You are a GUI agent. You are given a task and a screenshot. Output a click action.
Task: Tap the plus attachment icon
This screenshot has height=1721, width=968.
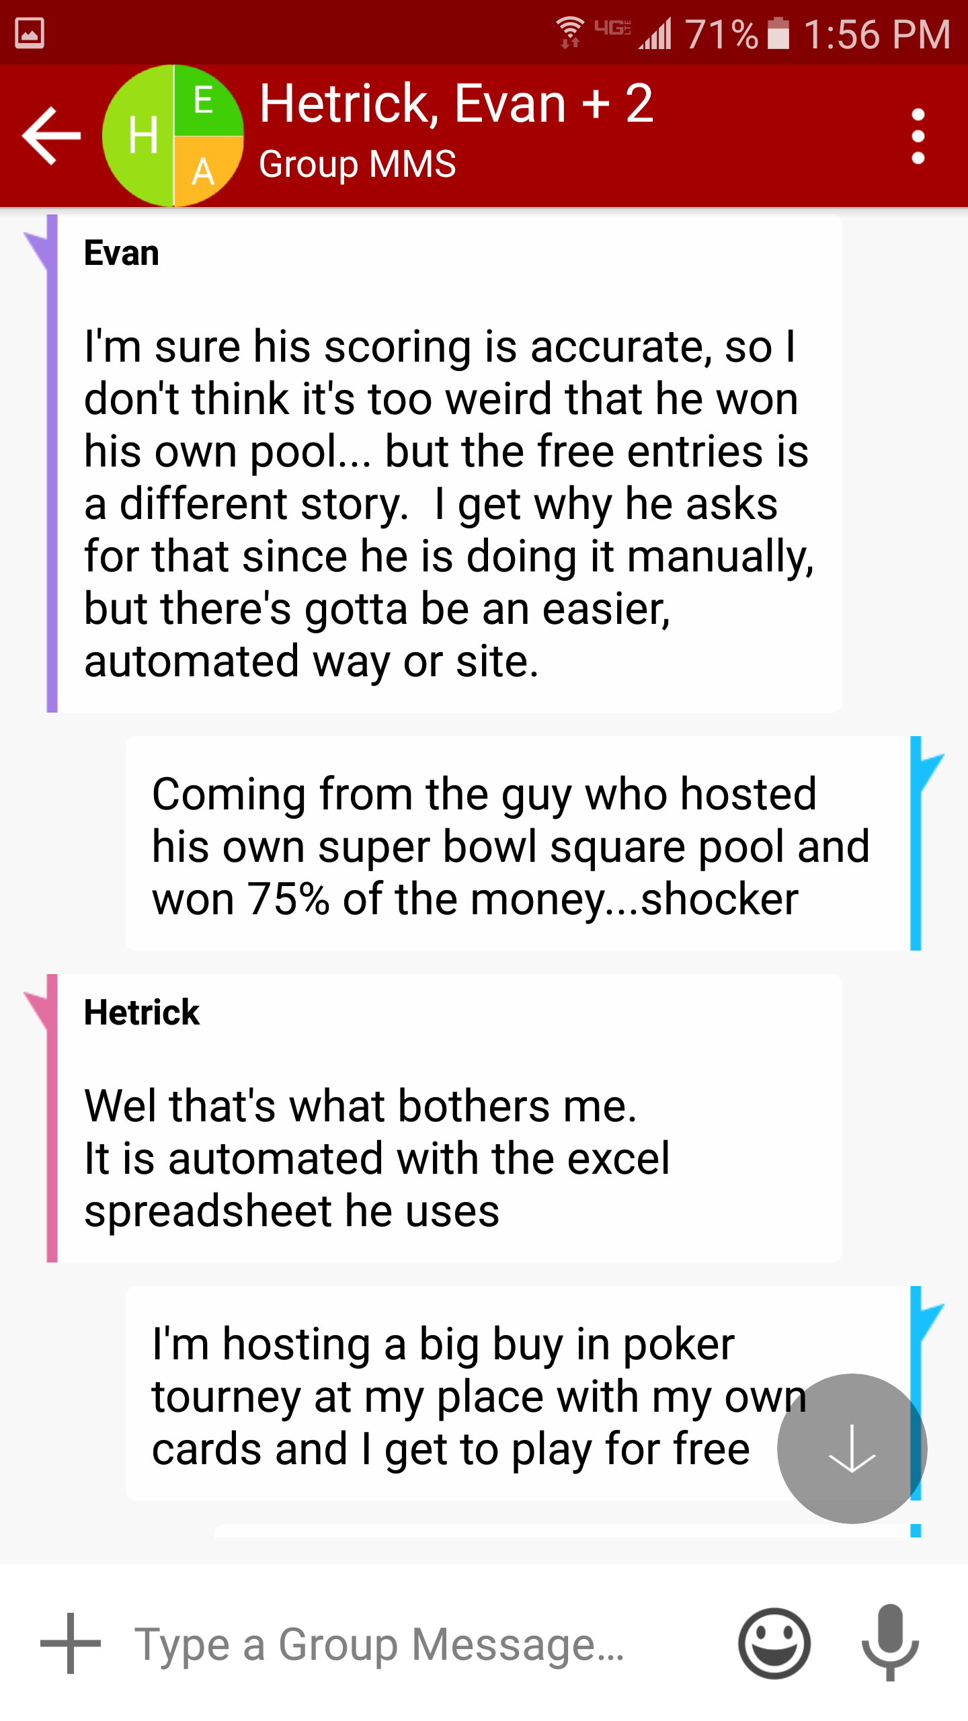pyautogui.click(x=70, y=1643)
